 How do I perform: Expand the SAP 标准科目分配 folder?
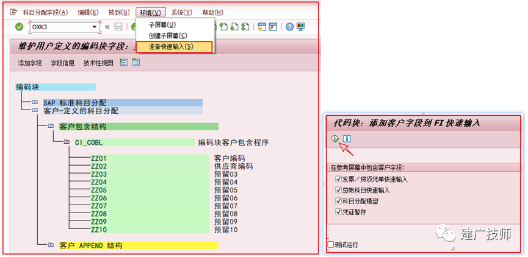[x=35, y=102]
